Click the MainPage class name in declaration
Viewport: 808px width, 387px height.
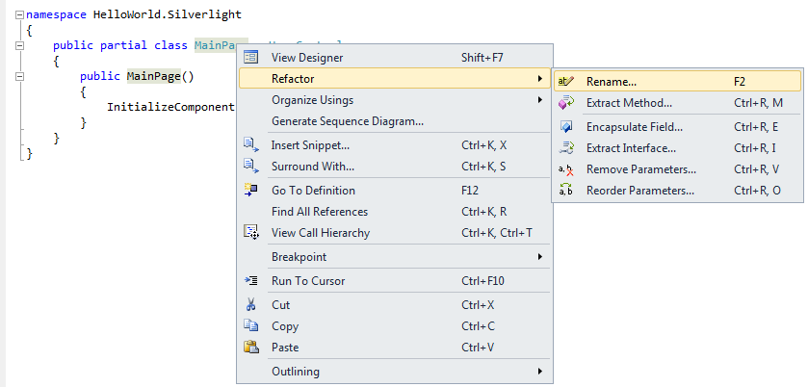pos(215,45)
